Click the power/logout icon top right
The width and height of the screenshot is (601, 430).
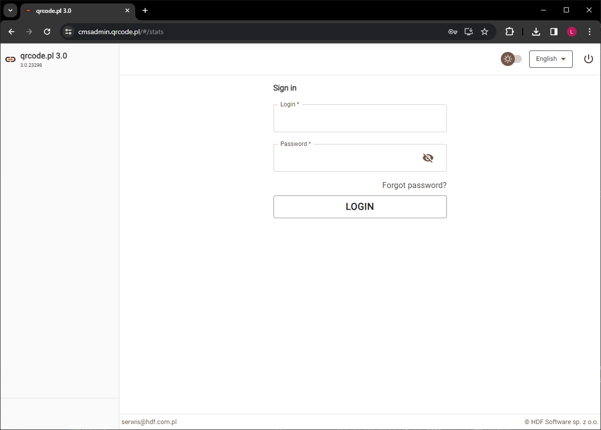pos(588,59)
